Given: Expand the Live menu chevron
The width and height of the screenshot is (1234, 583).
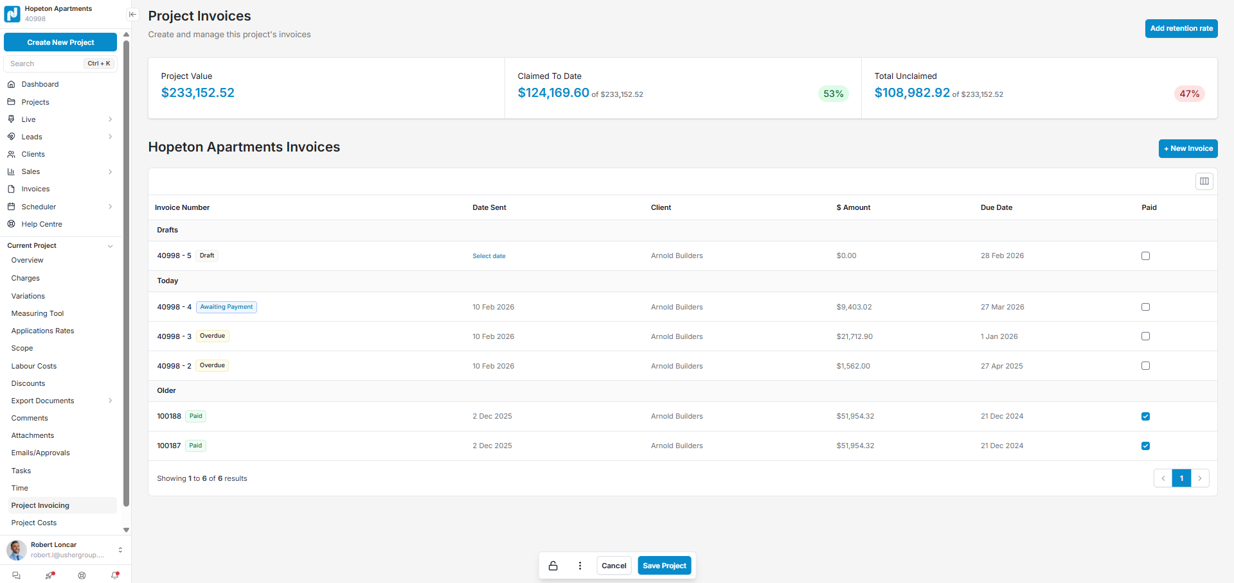Looking at the screenshot, I should pyautogui.click(x=110, y=119).
